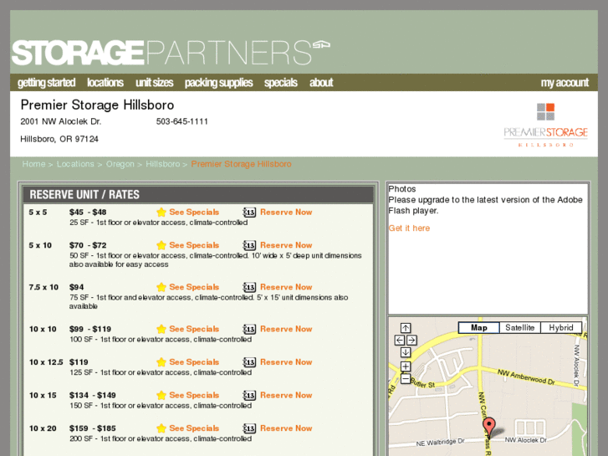See Specials for the 5 x 5 unit

pyautogui.click(x=194, y=213)
